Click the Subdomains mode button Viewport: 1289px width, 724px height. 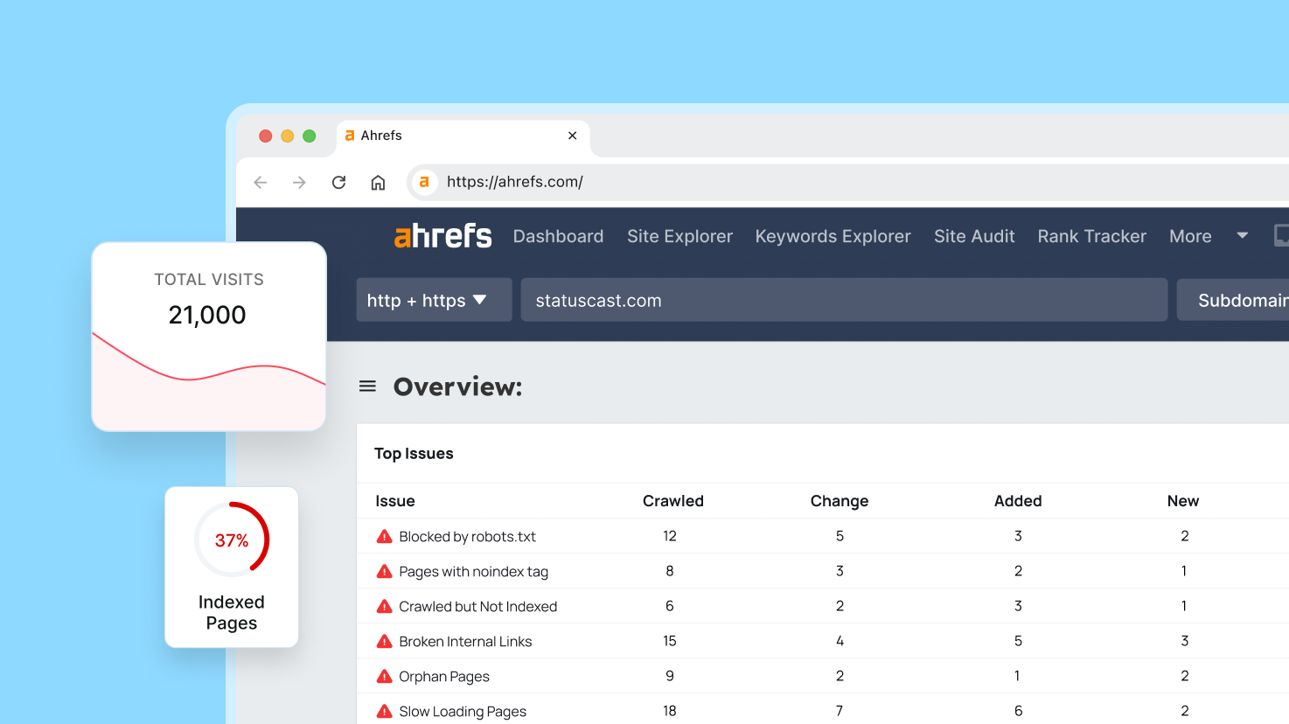[x=1233, y=300]
